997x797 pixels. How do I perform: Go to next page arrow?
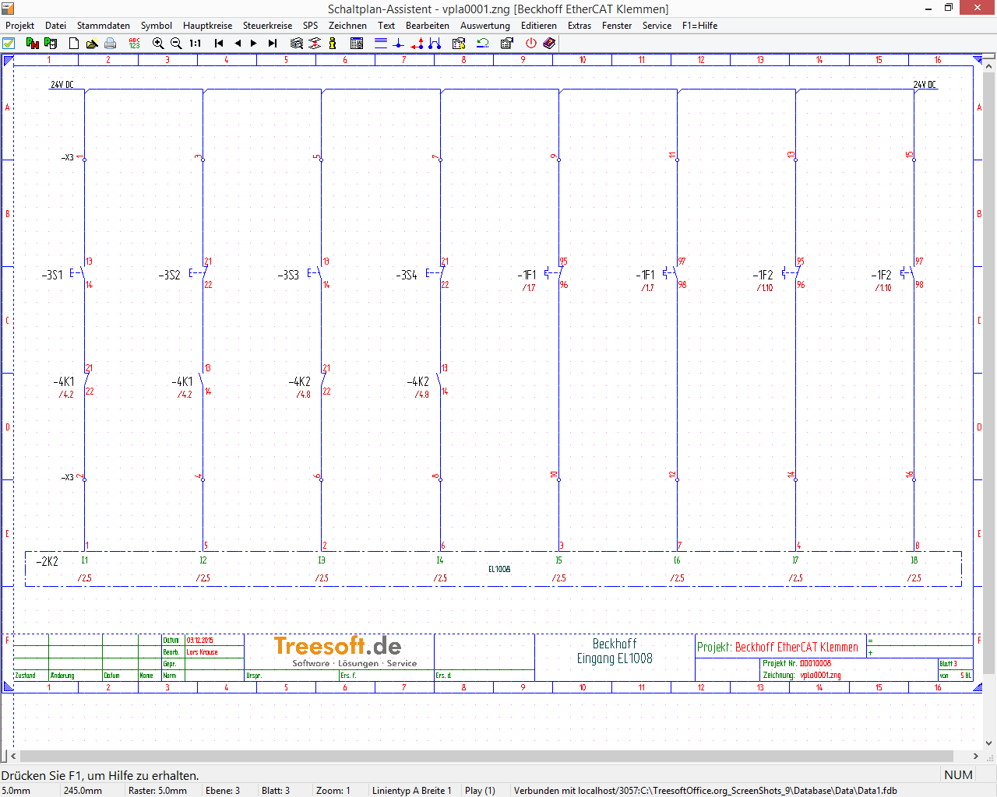(x=254, y=44)
